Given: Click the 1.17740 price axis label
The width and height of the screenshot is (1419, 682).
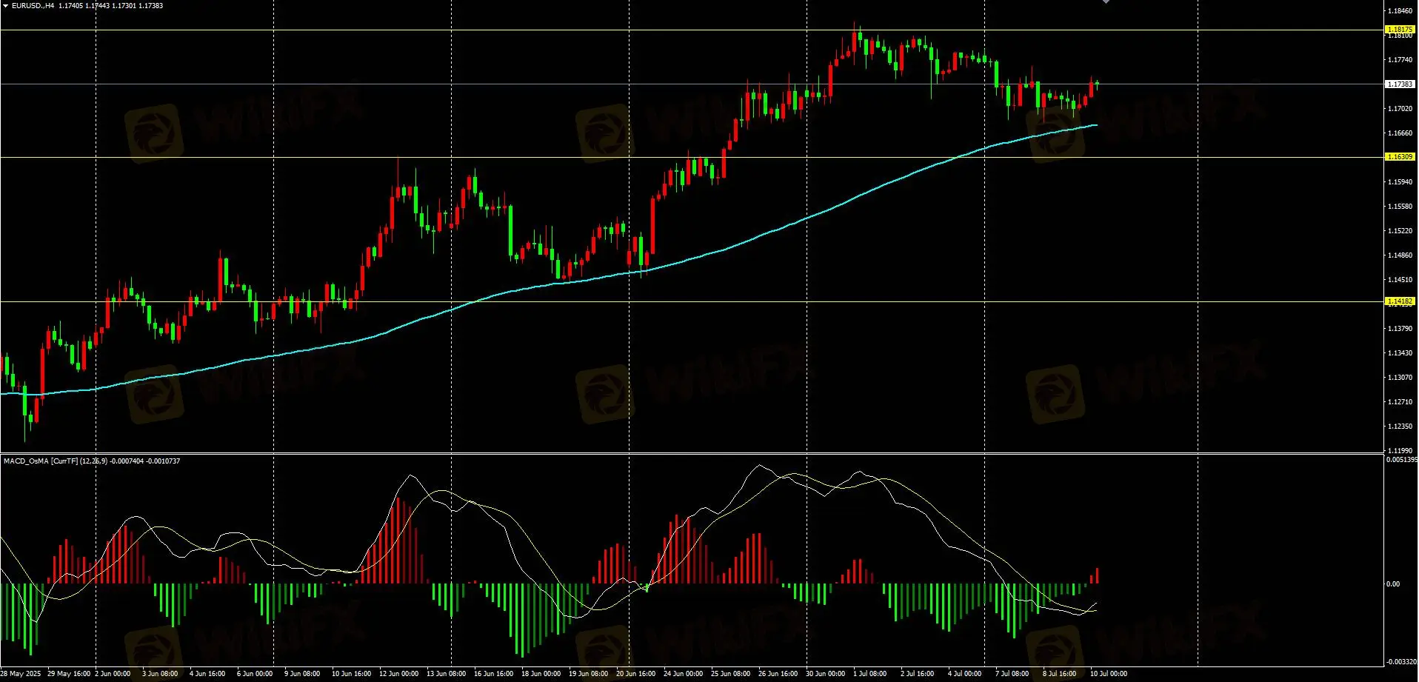Looking at the screenshot, I should click(x=1400, y=60).
